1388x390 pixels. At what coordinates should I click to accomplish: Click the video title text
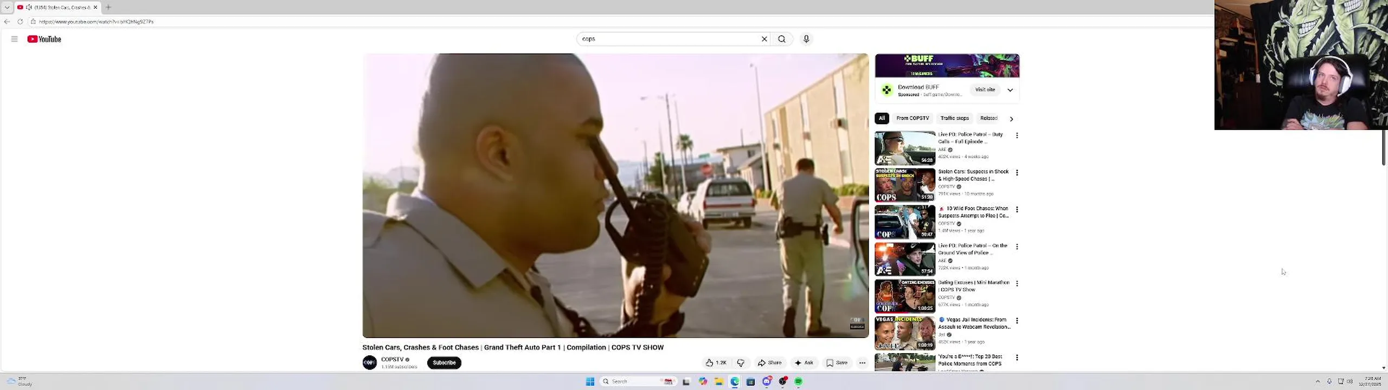pos(513,348)
